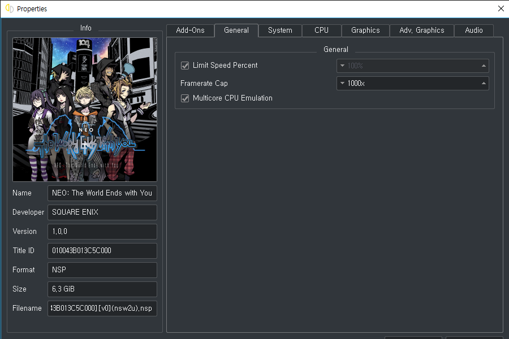Screen dimensions: 509x339
Task: Click the Developer field SQUARE ENIX
Action: (102, 212)
